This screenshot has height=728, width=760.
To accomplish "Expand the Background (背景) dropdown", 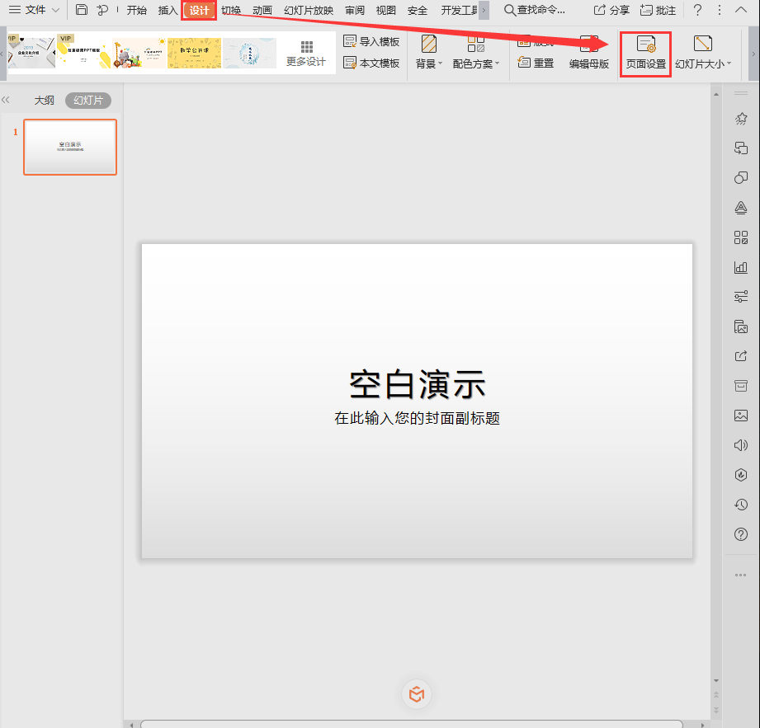I will 429,53.
